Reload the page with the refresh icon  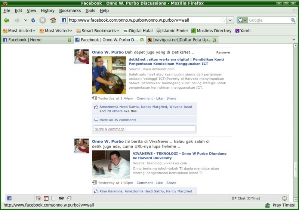point(33,20)
